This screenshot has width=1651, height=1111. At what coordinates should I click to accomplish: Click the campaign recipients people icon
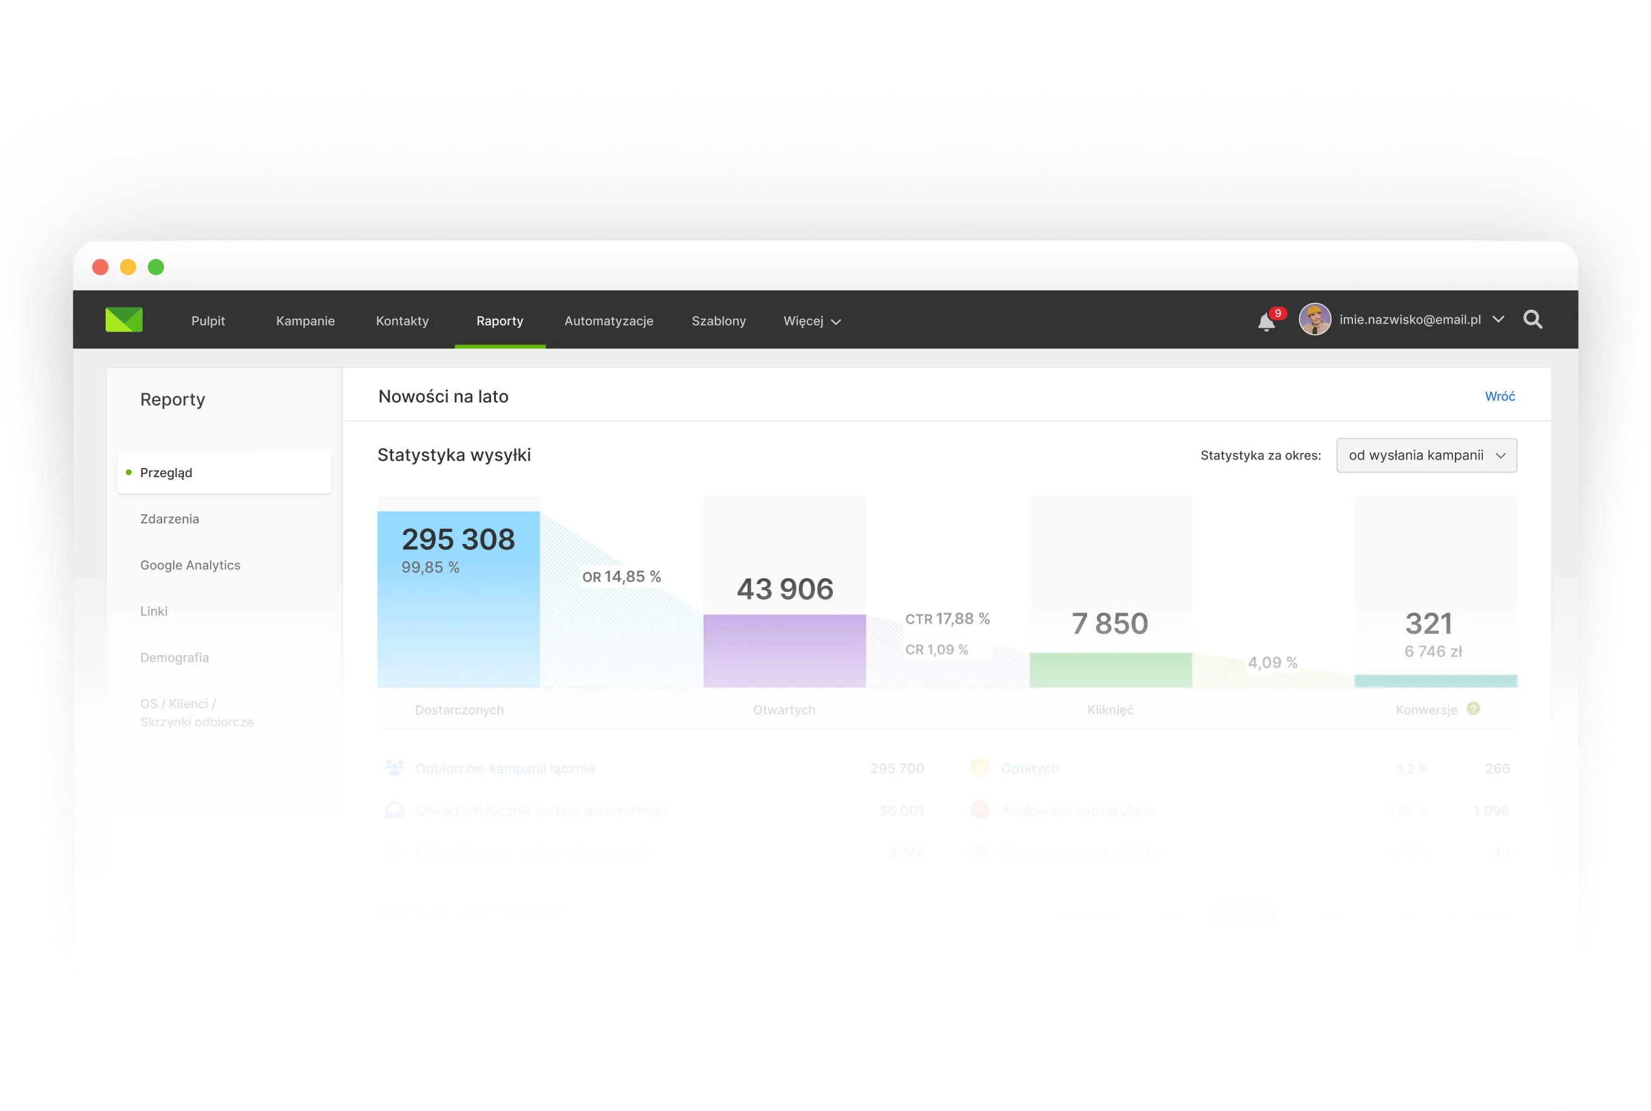tap(395, 767)
